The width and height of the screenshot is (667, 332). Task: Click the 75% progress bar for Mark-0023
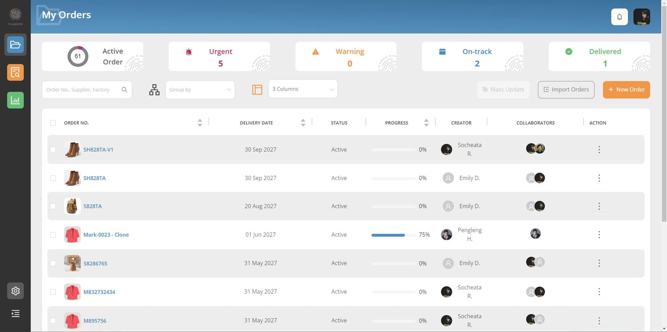coord(394,235)
